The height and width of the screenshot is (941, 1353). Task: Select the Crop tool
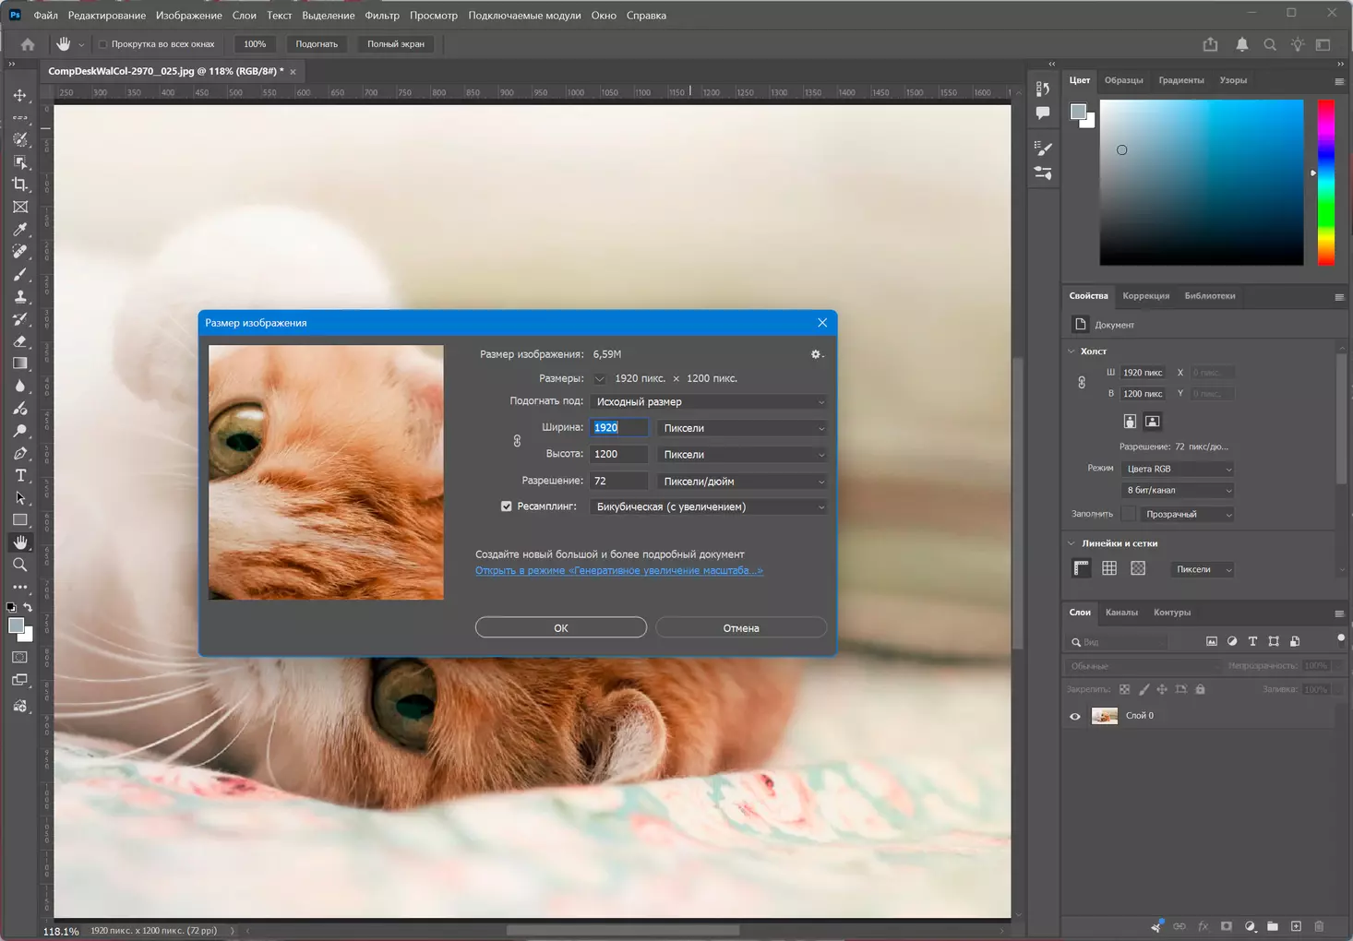[20, 185]
